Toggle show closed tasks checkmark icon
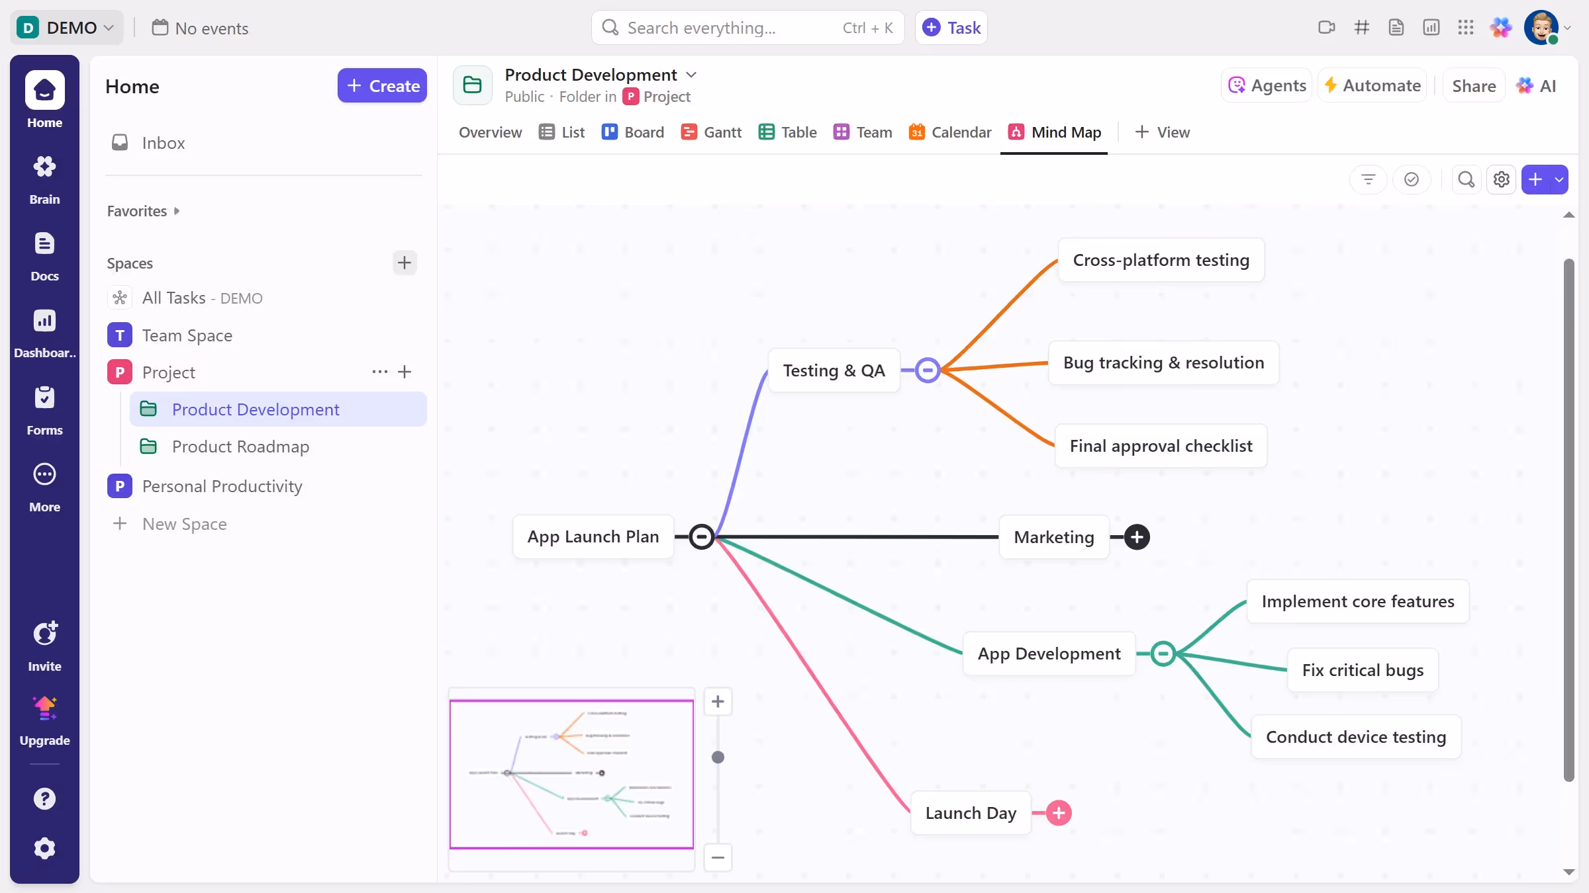1589x893 pixels. pos(1411,179)
